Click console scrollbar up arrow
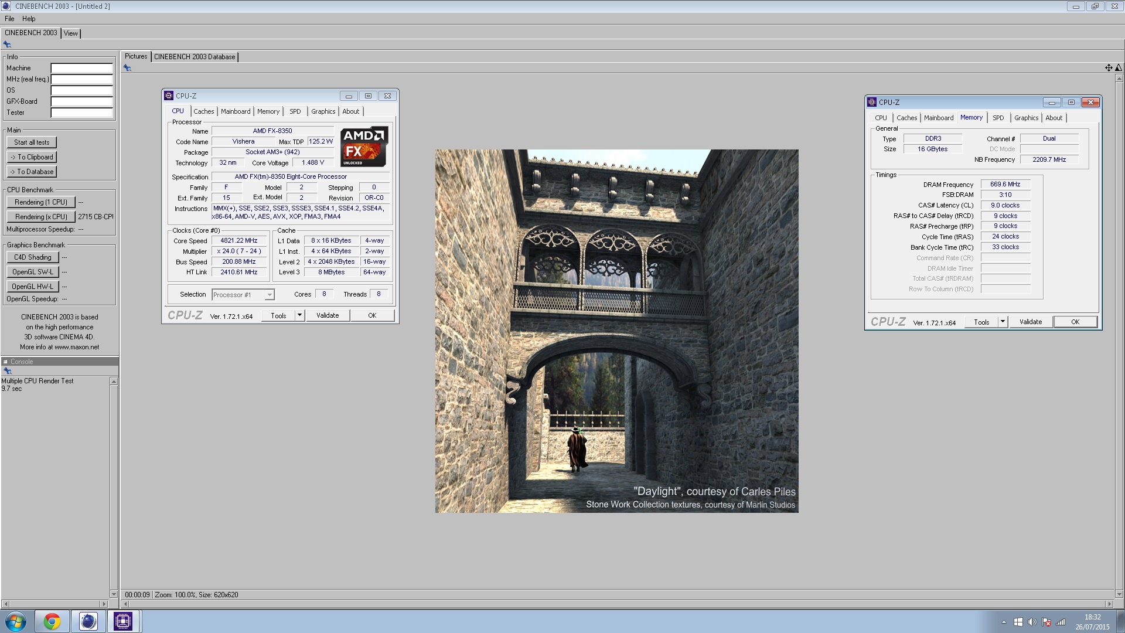 (114, 382)
